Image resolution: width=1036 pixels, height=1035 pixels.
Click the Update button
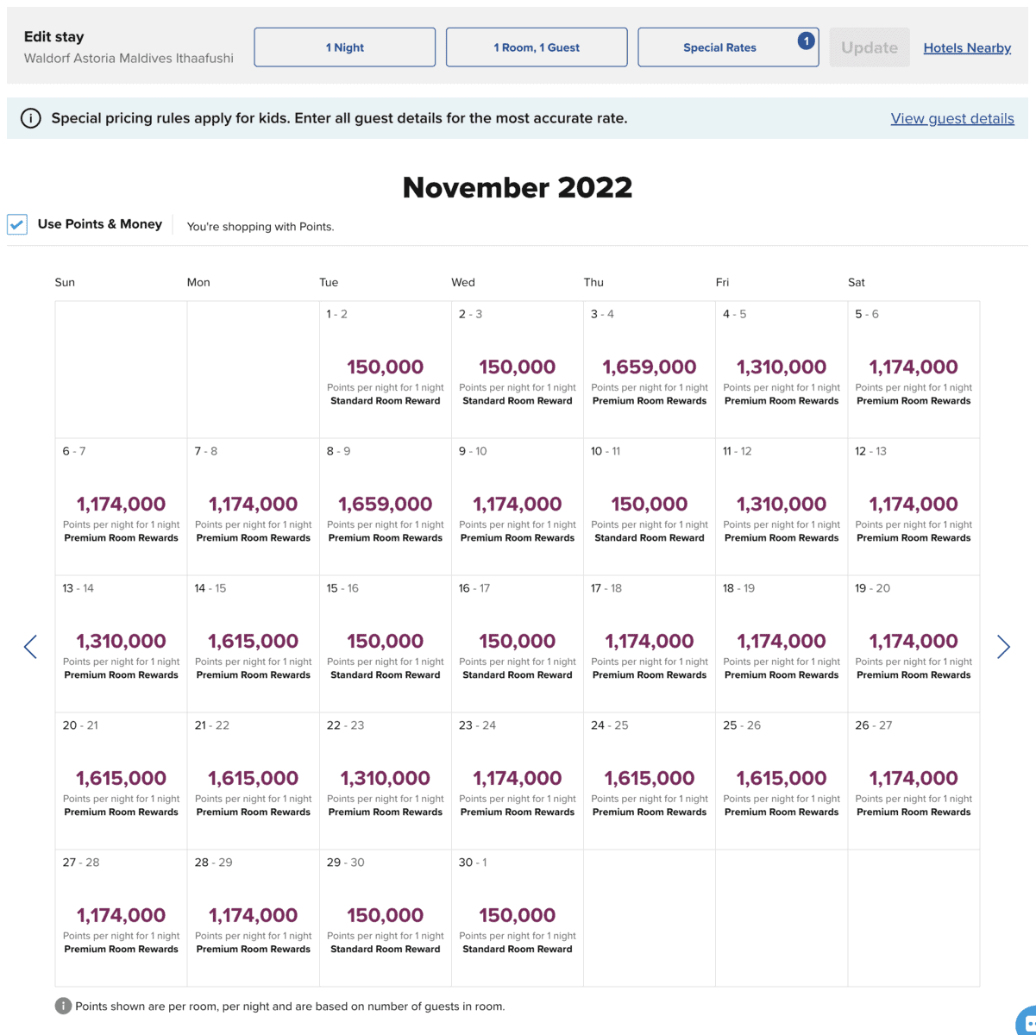(870, 47)
